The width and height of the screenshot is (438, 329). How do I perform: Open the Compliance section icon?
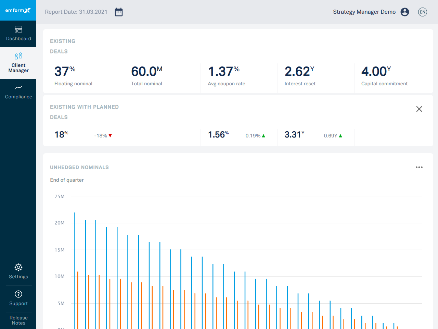[18, 88]
